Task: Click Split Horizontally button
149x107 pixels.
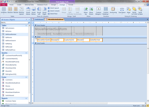Action: pyautogui.click(x=77, y=11)
